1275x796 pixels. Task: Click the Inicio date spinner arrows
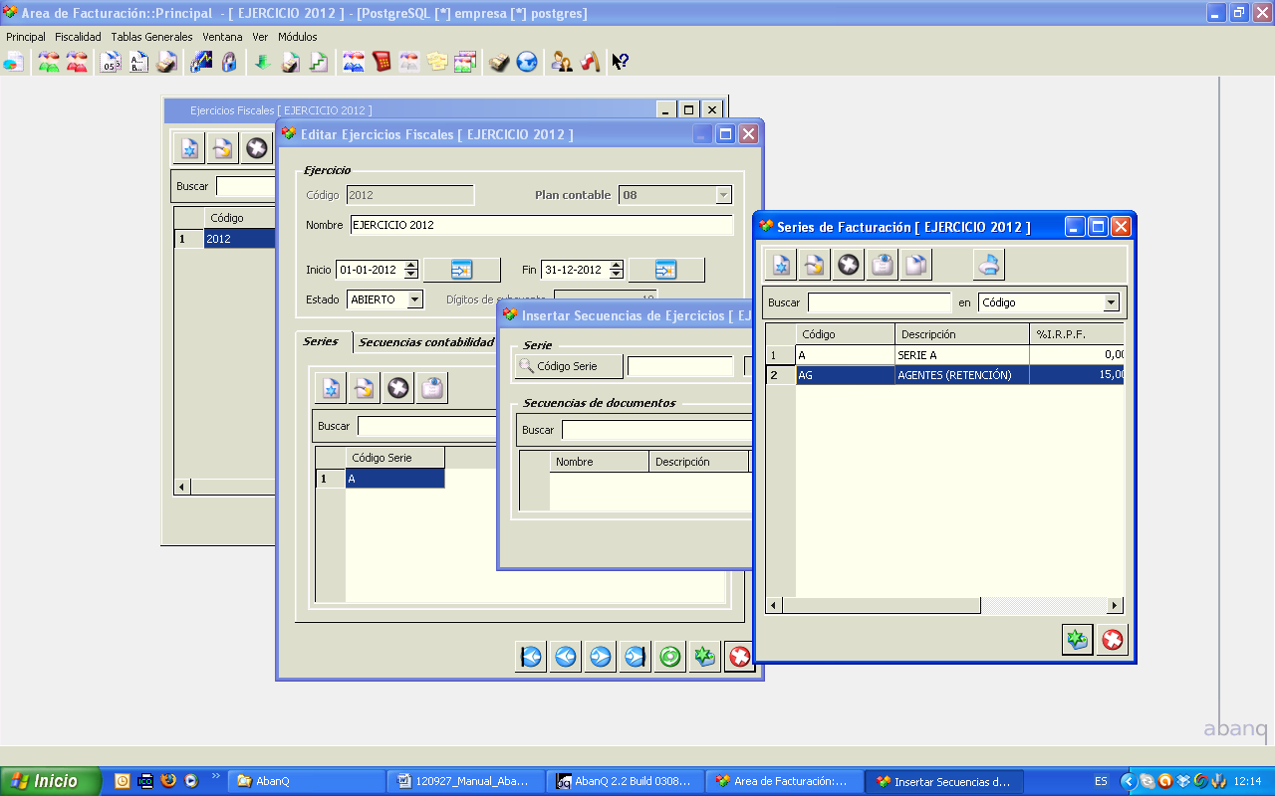[x=409, y=270]
